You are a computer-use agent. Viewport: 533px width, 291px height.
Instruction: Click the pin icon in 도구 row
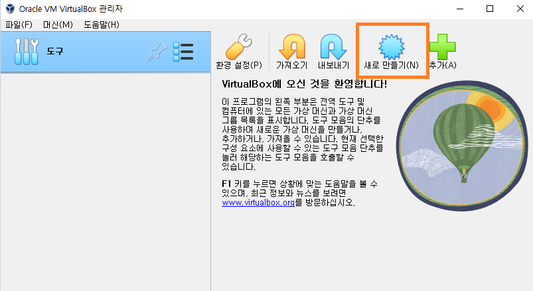coord(157,52)
